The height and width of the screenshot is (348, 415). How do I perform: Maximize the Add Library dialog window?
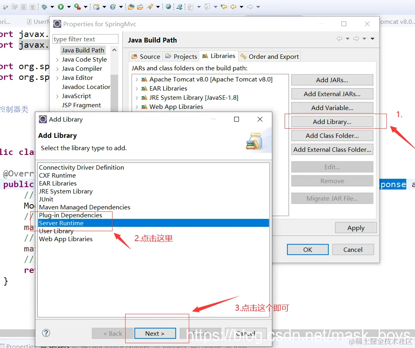[x=237, y=119]
